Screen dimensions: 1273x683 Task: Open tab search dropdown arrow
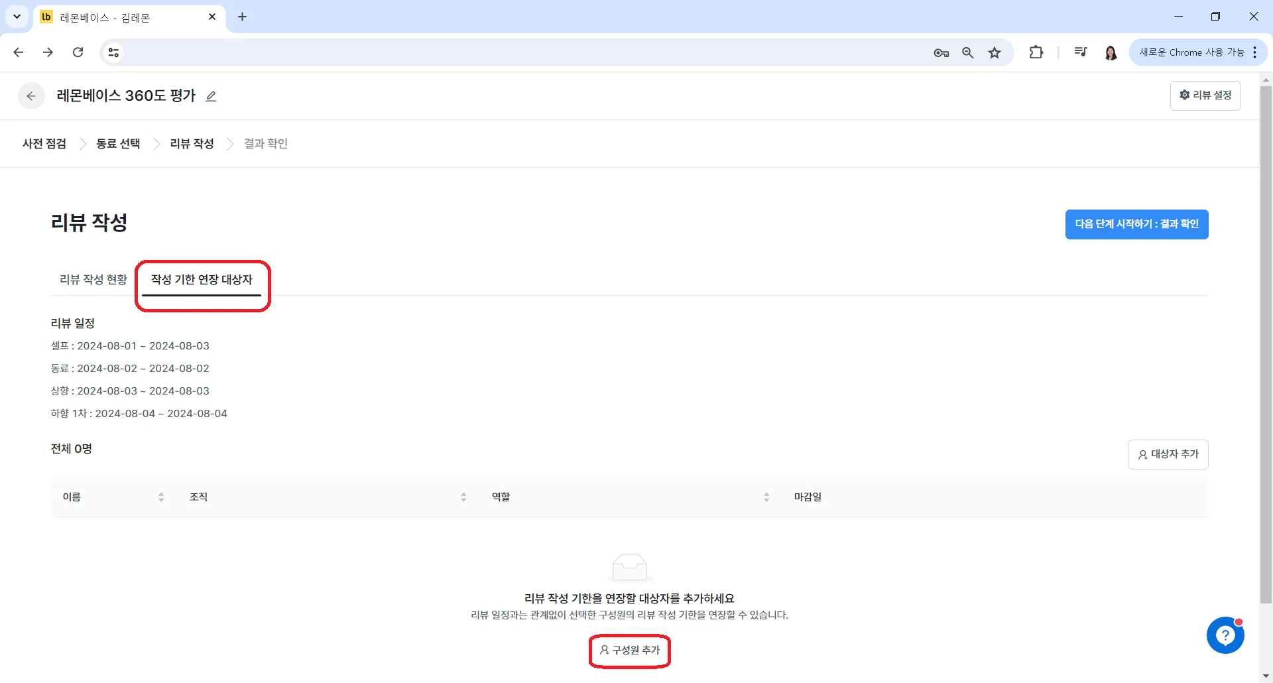point(17,17)
